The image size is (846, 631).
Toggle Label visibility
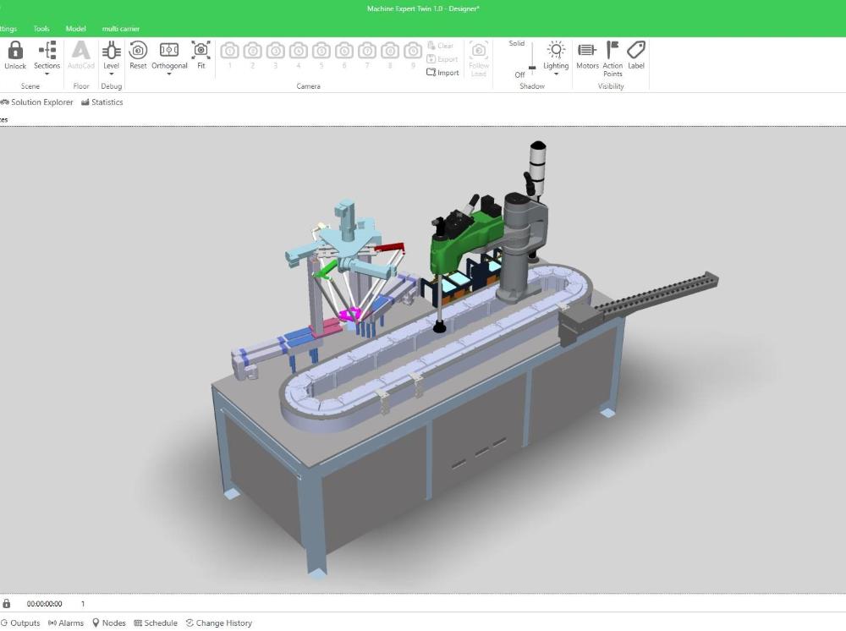coord(636,50)
